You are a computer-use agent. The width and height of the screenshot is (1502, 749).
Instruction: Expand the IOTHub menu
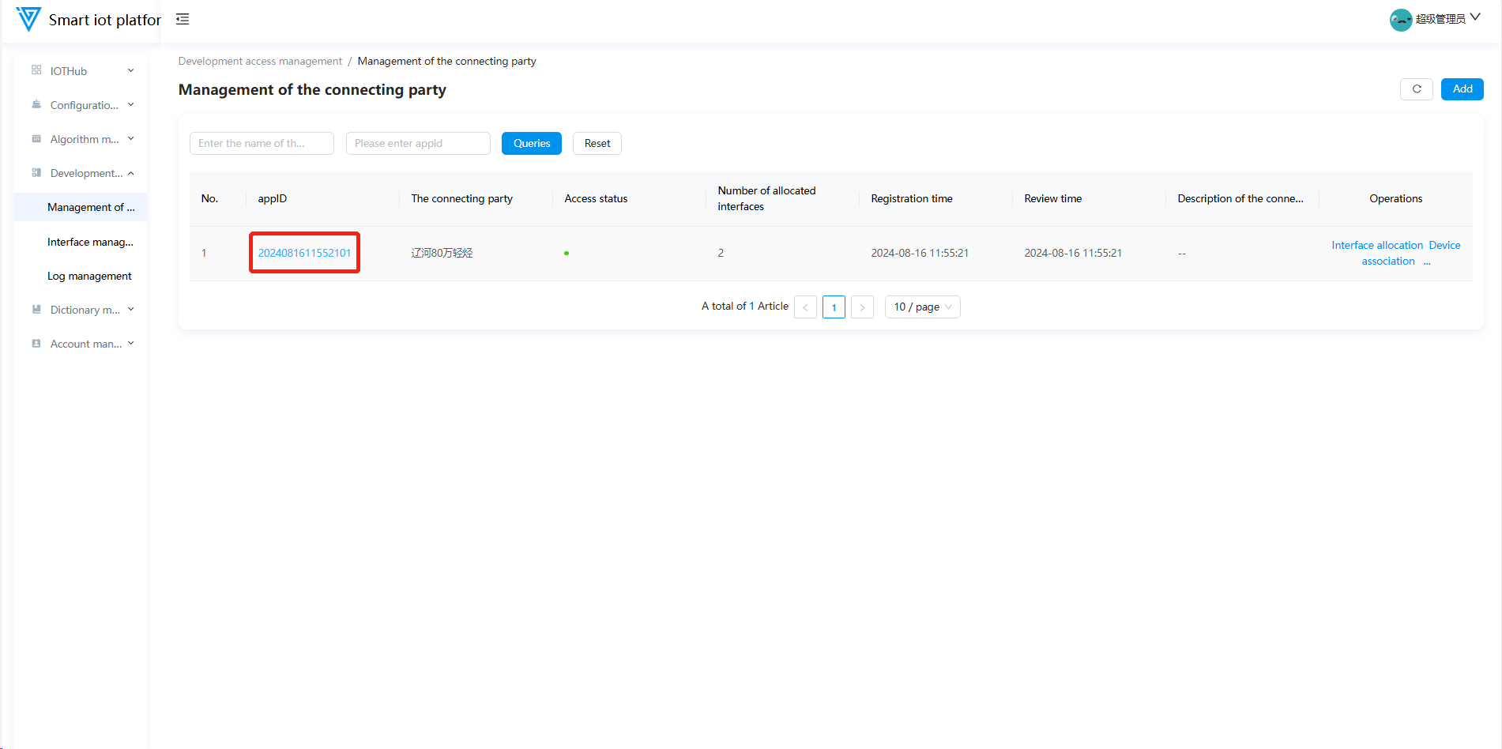click(83, 71)
